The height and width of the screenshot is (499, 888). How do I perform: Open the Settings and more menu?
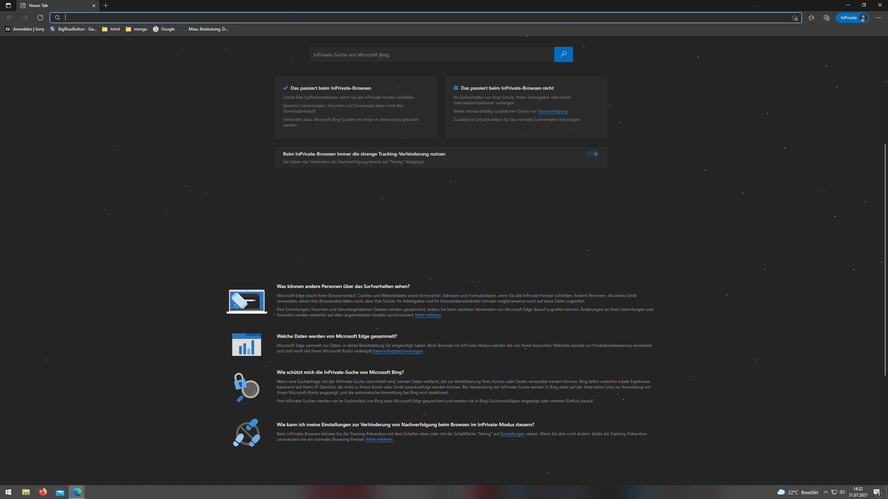(878, 18)
